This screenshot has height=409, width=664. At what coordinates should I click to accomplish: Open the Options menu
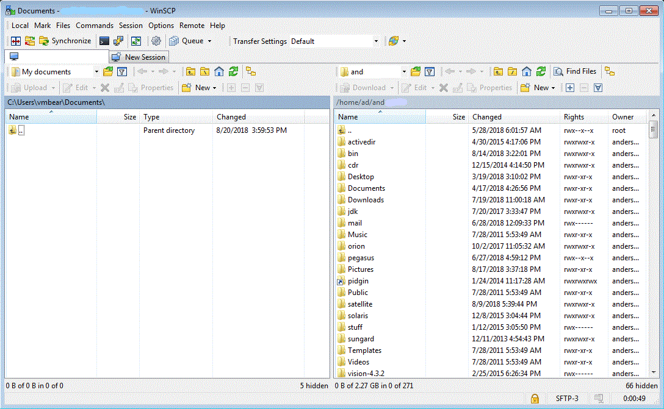[161, 26]
